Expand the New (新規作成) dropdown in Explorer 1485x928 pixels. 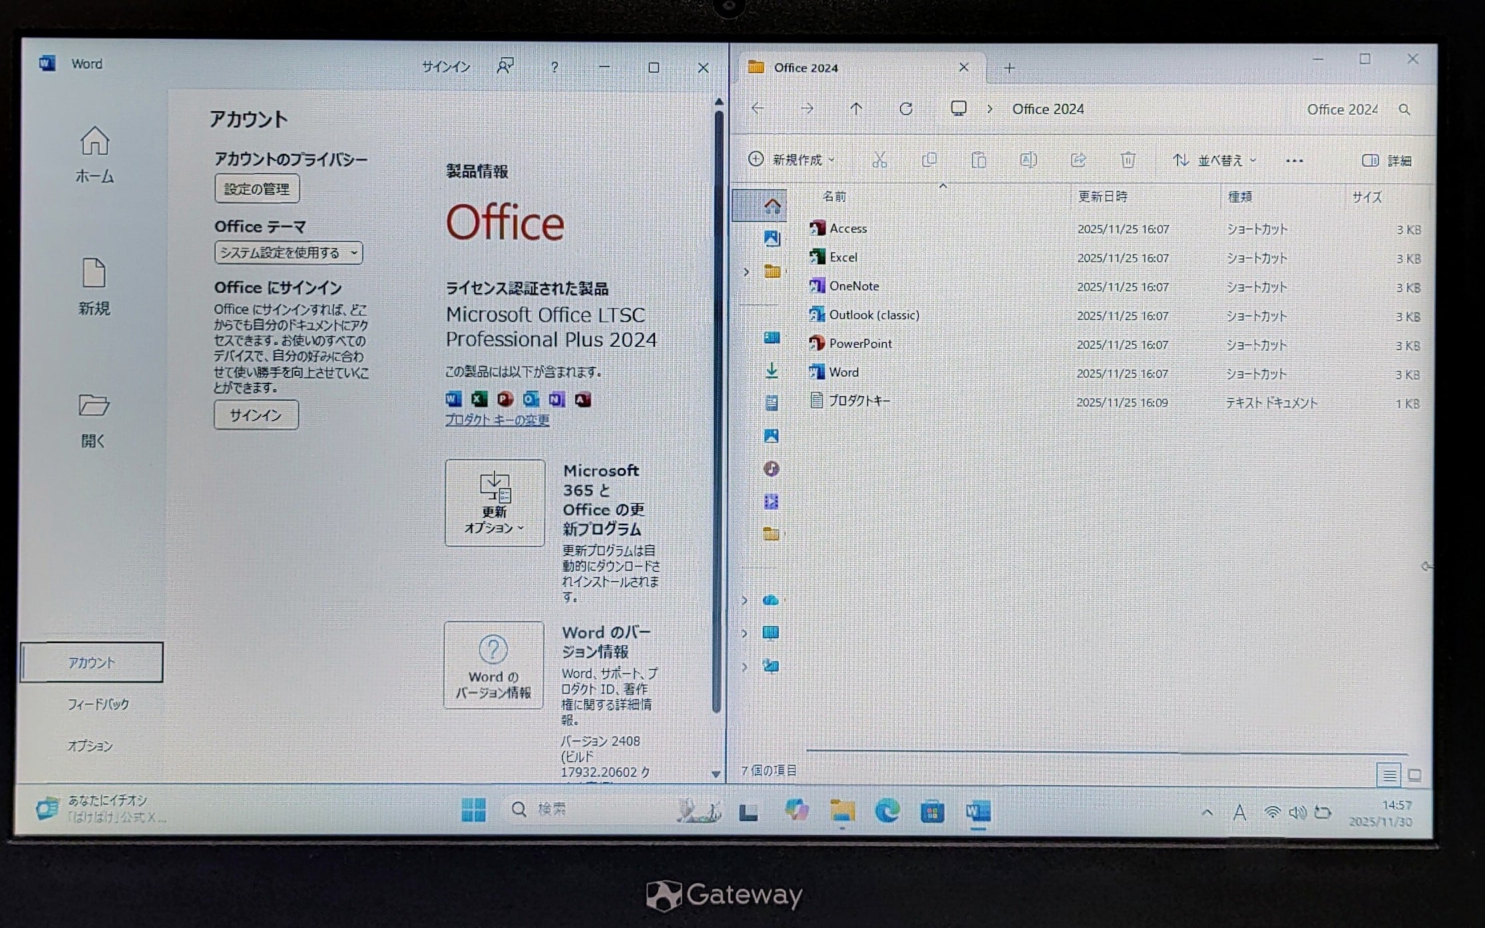(791, 160)
